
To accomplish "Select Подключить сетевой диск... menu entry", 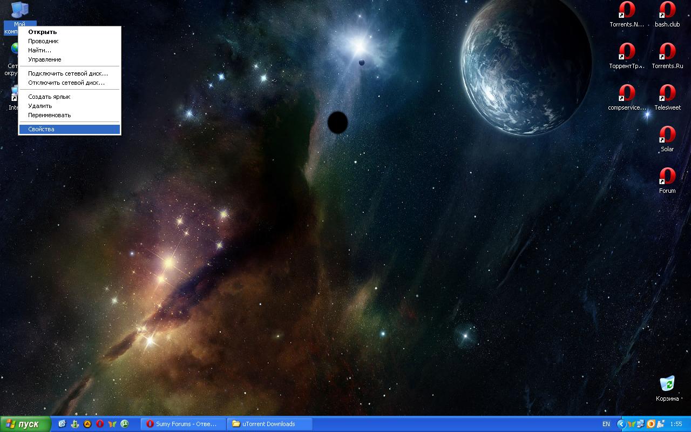I will [68, 73].
